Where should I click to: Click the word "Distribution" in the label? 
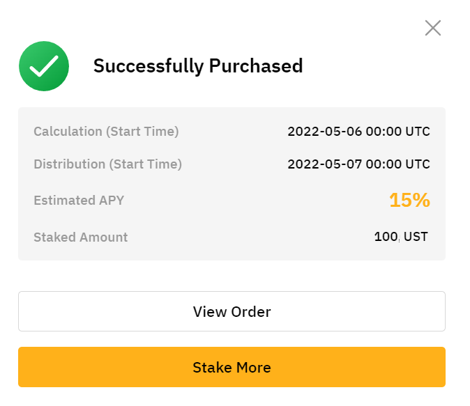tap(69, 164)
